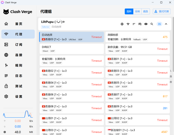Select the 香港06 proxy node
Viewport: 174px width, 135px height.
[x=72, y=96]
